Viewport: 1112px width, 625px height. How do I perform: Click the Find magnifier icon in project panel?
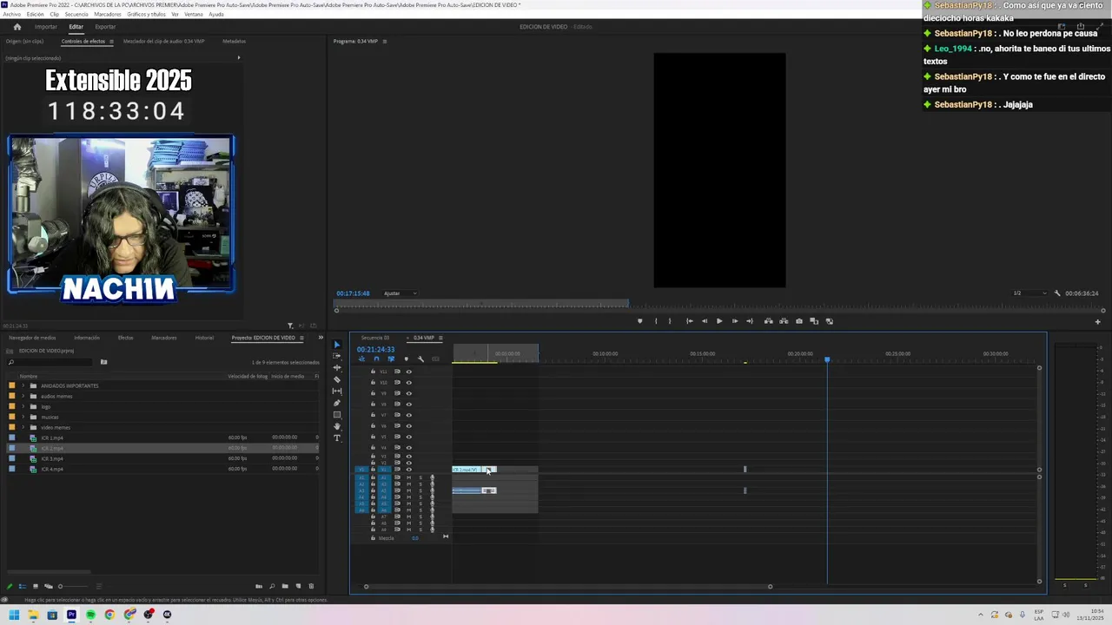click(272, 586)
